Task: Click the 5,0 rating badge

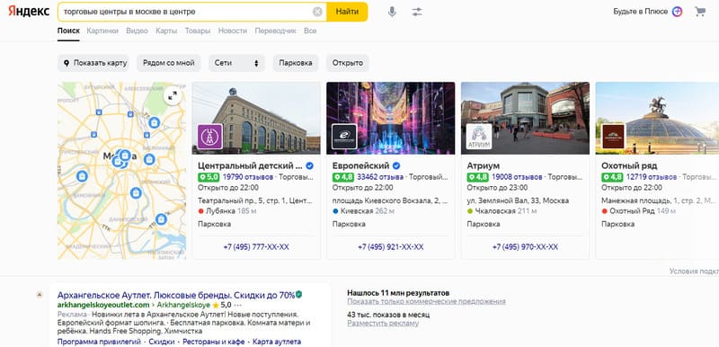Action: coord(209,177)
